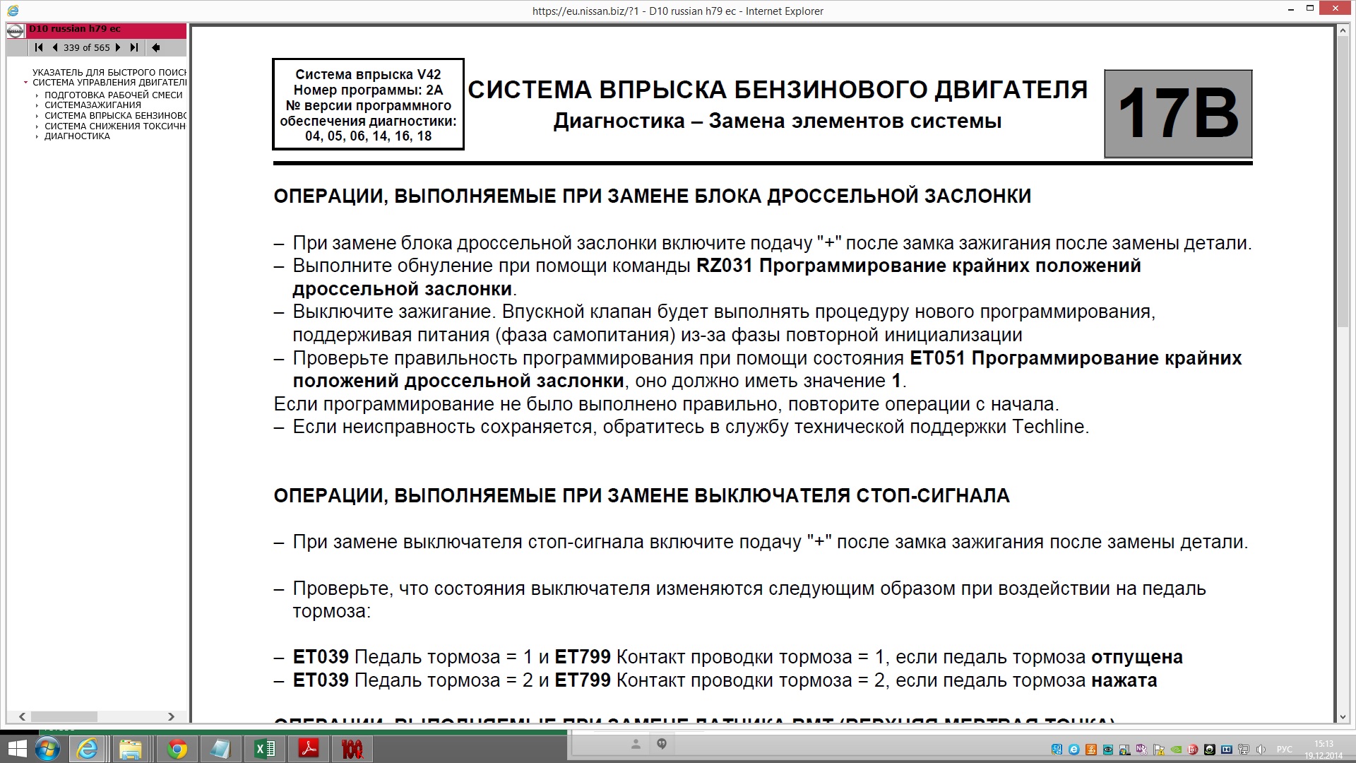Image resolution: width=1356 pixels, height=763 pixels.
Task: Click the sidebar horizontal scrollbar thumb
Action: pyautogui.click(x=64, y=716)
